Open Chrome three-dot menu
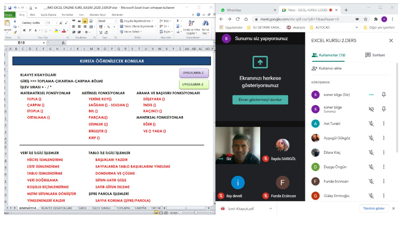 393,19
